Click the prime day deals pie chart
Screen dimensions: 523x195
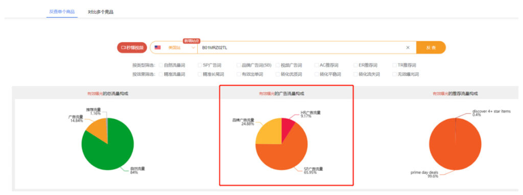point(455,144)
